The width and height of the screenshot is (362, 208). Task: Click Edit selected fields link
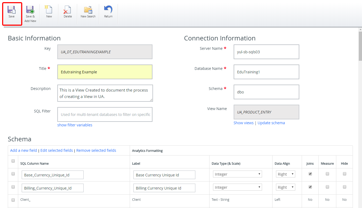tap(57, 150)
